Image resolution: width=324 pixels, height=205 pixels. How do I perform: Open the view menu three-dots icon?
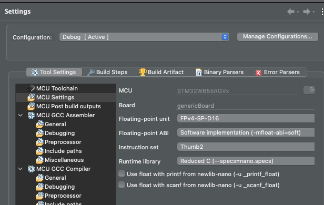click(x=322, y=12)
